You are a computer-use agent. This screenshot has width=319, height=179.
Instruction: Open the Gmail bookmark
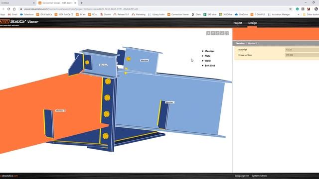pos(12,14)
